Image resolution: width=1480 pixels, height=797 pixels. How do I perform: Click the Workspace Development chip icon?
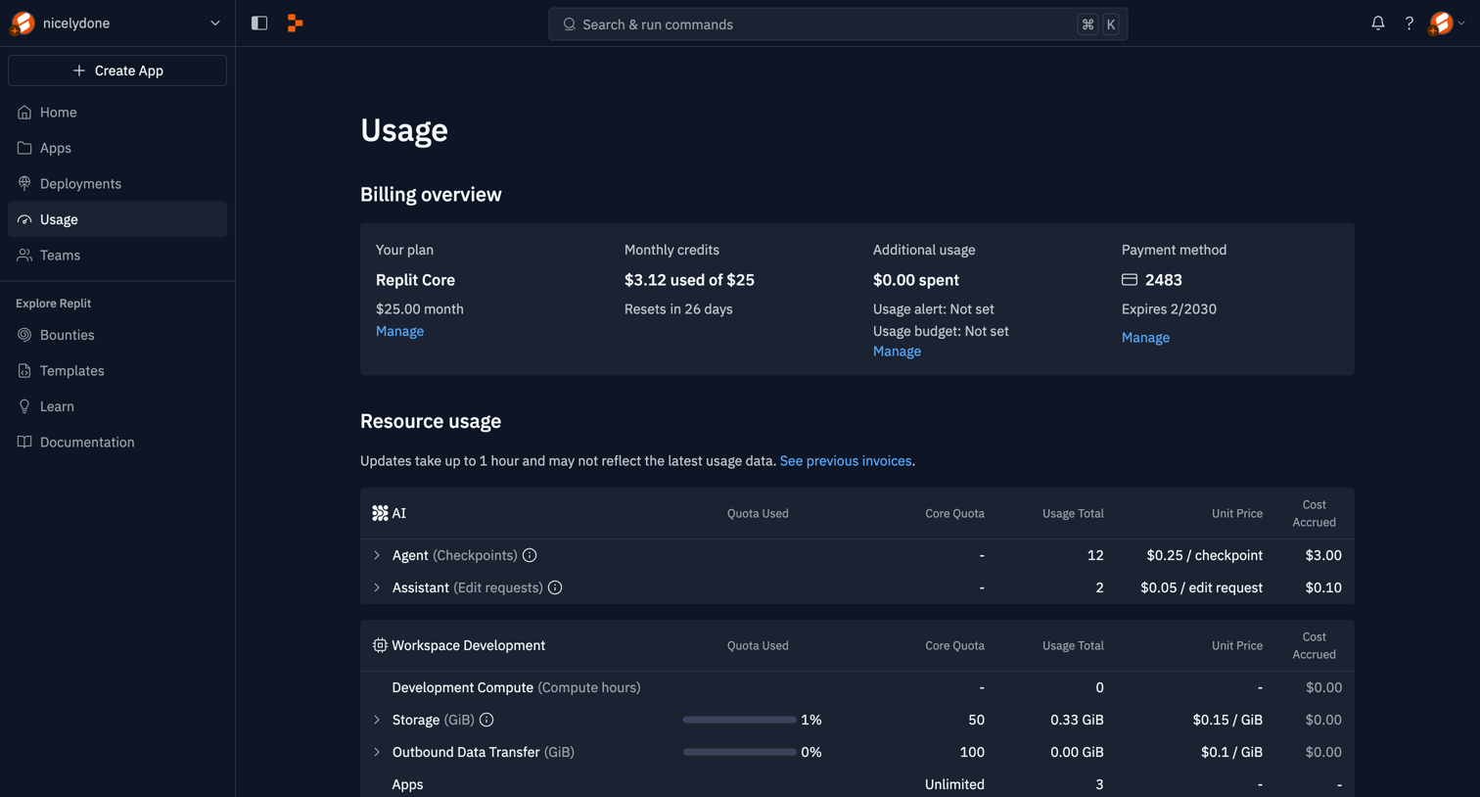coord(380,645)
